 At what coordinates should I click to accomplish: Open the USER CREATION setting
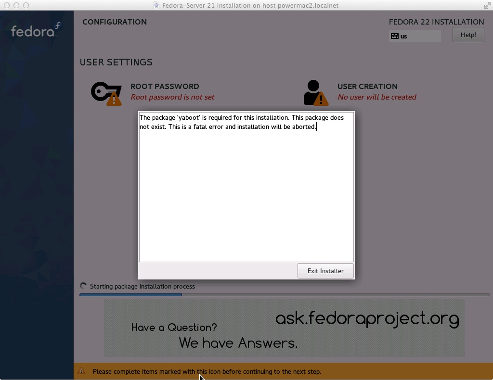coord(360,92)
